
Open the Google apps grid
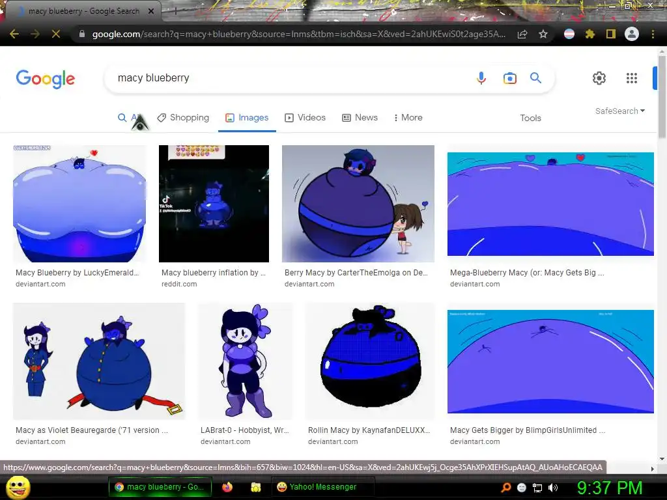click(632, 78)
